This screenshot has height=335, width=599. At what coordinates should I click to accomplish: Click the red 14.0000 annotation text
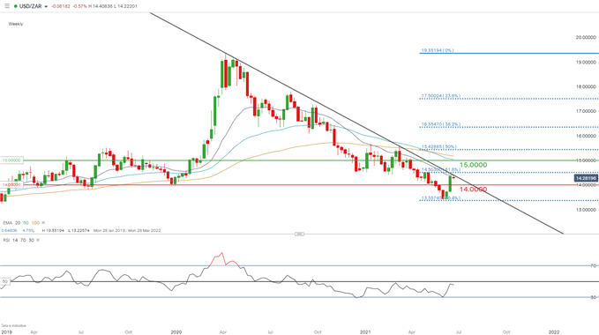[x=474, y=190]
